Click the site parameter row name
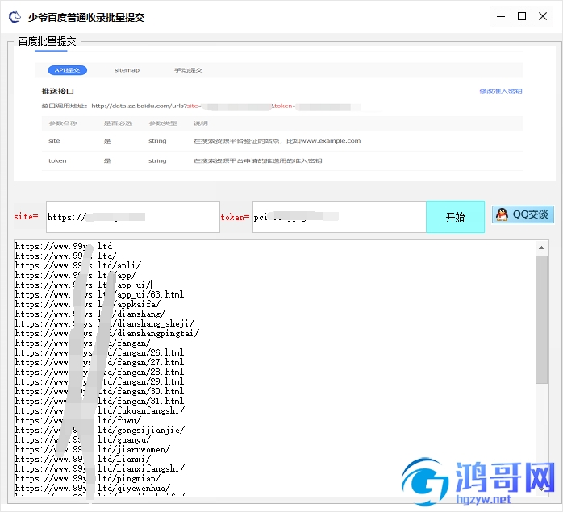 click(x=54, y=141)
